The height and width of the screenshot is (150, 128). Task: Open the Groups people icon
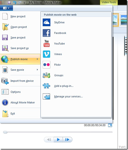coord(47,75)
